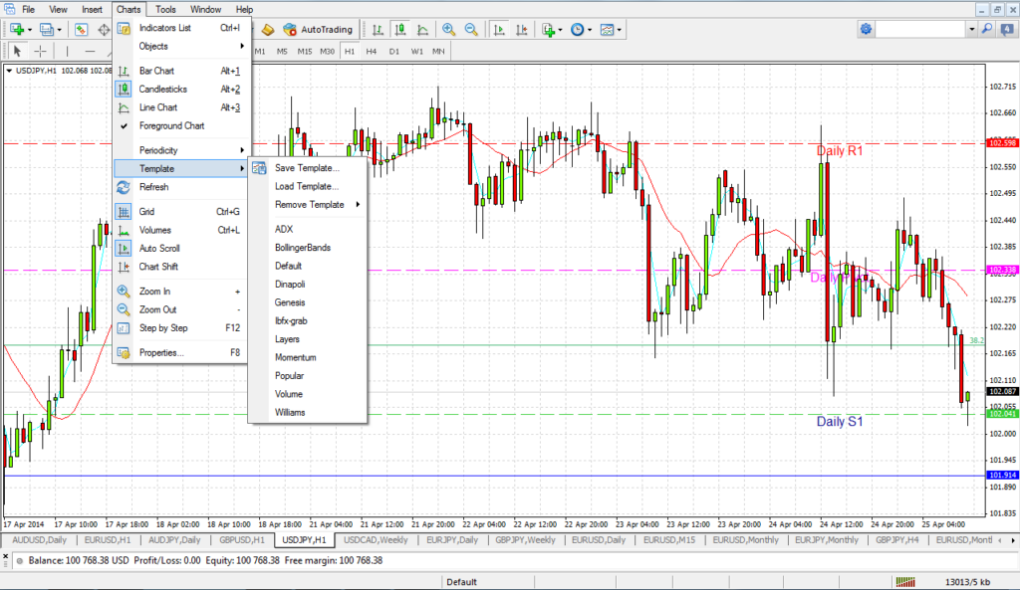This screenshot has width=1020, height=590.
Task: Select Zoom In menu entry
Action: tap(181, 292)
